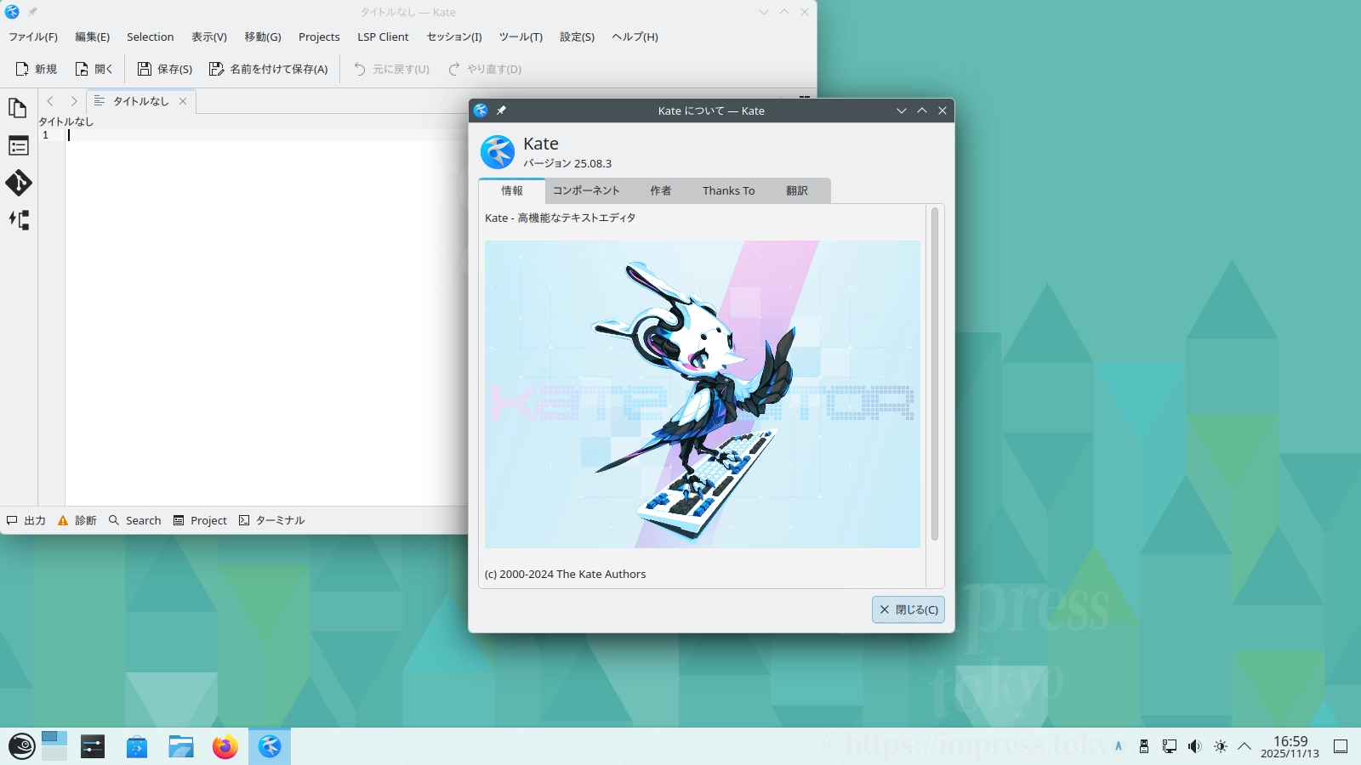Open the system settings taskbar icon
Viewport: 1361px width, 765px height.
pos(93,746)
